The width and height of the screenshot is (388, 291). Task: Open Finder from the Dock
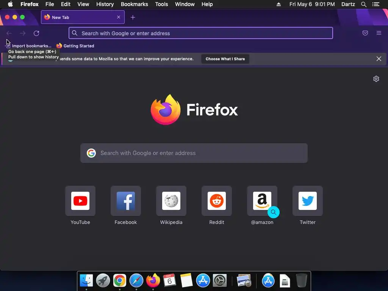tap(86, 281)
